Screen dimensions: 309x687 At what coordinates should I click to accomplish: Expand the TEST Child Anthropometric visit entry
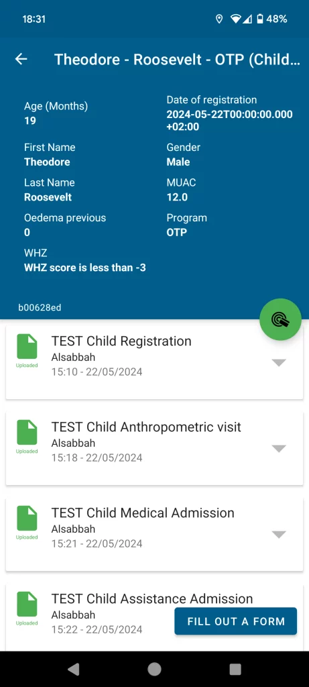coord(279,448)
